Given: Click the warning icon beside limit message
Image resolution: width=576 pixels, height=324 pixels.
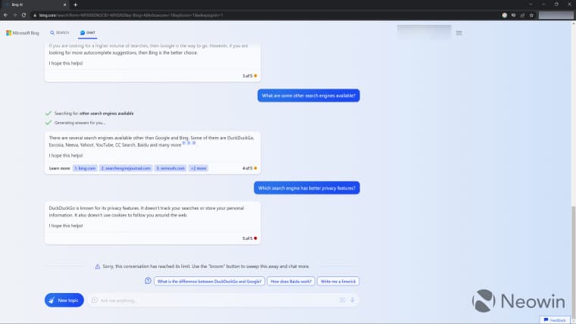Looking at the screenshot, I should tap(98, 266).
